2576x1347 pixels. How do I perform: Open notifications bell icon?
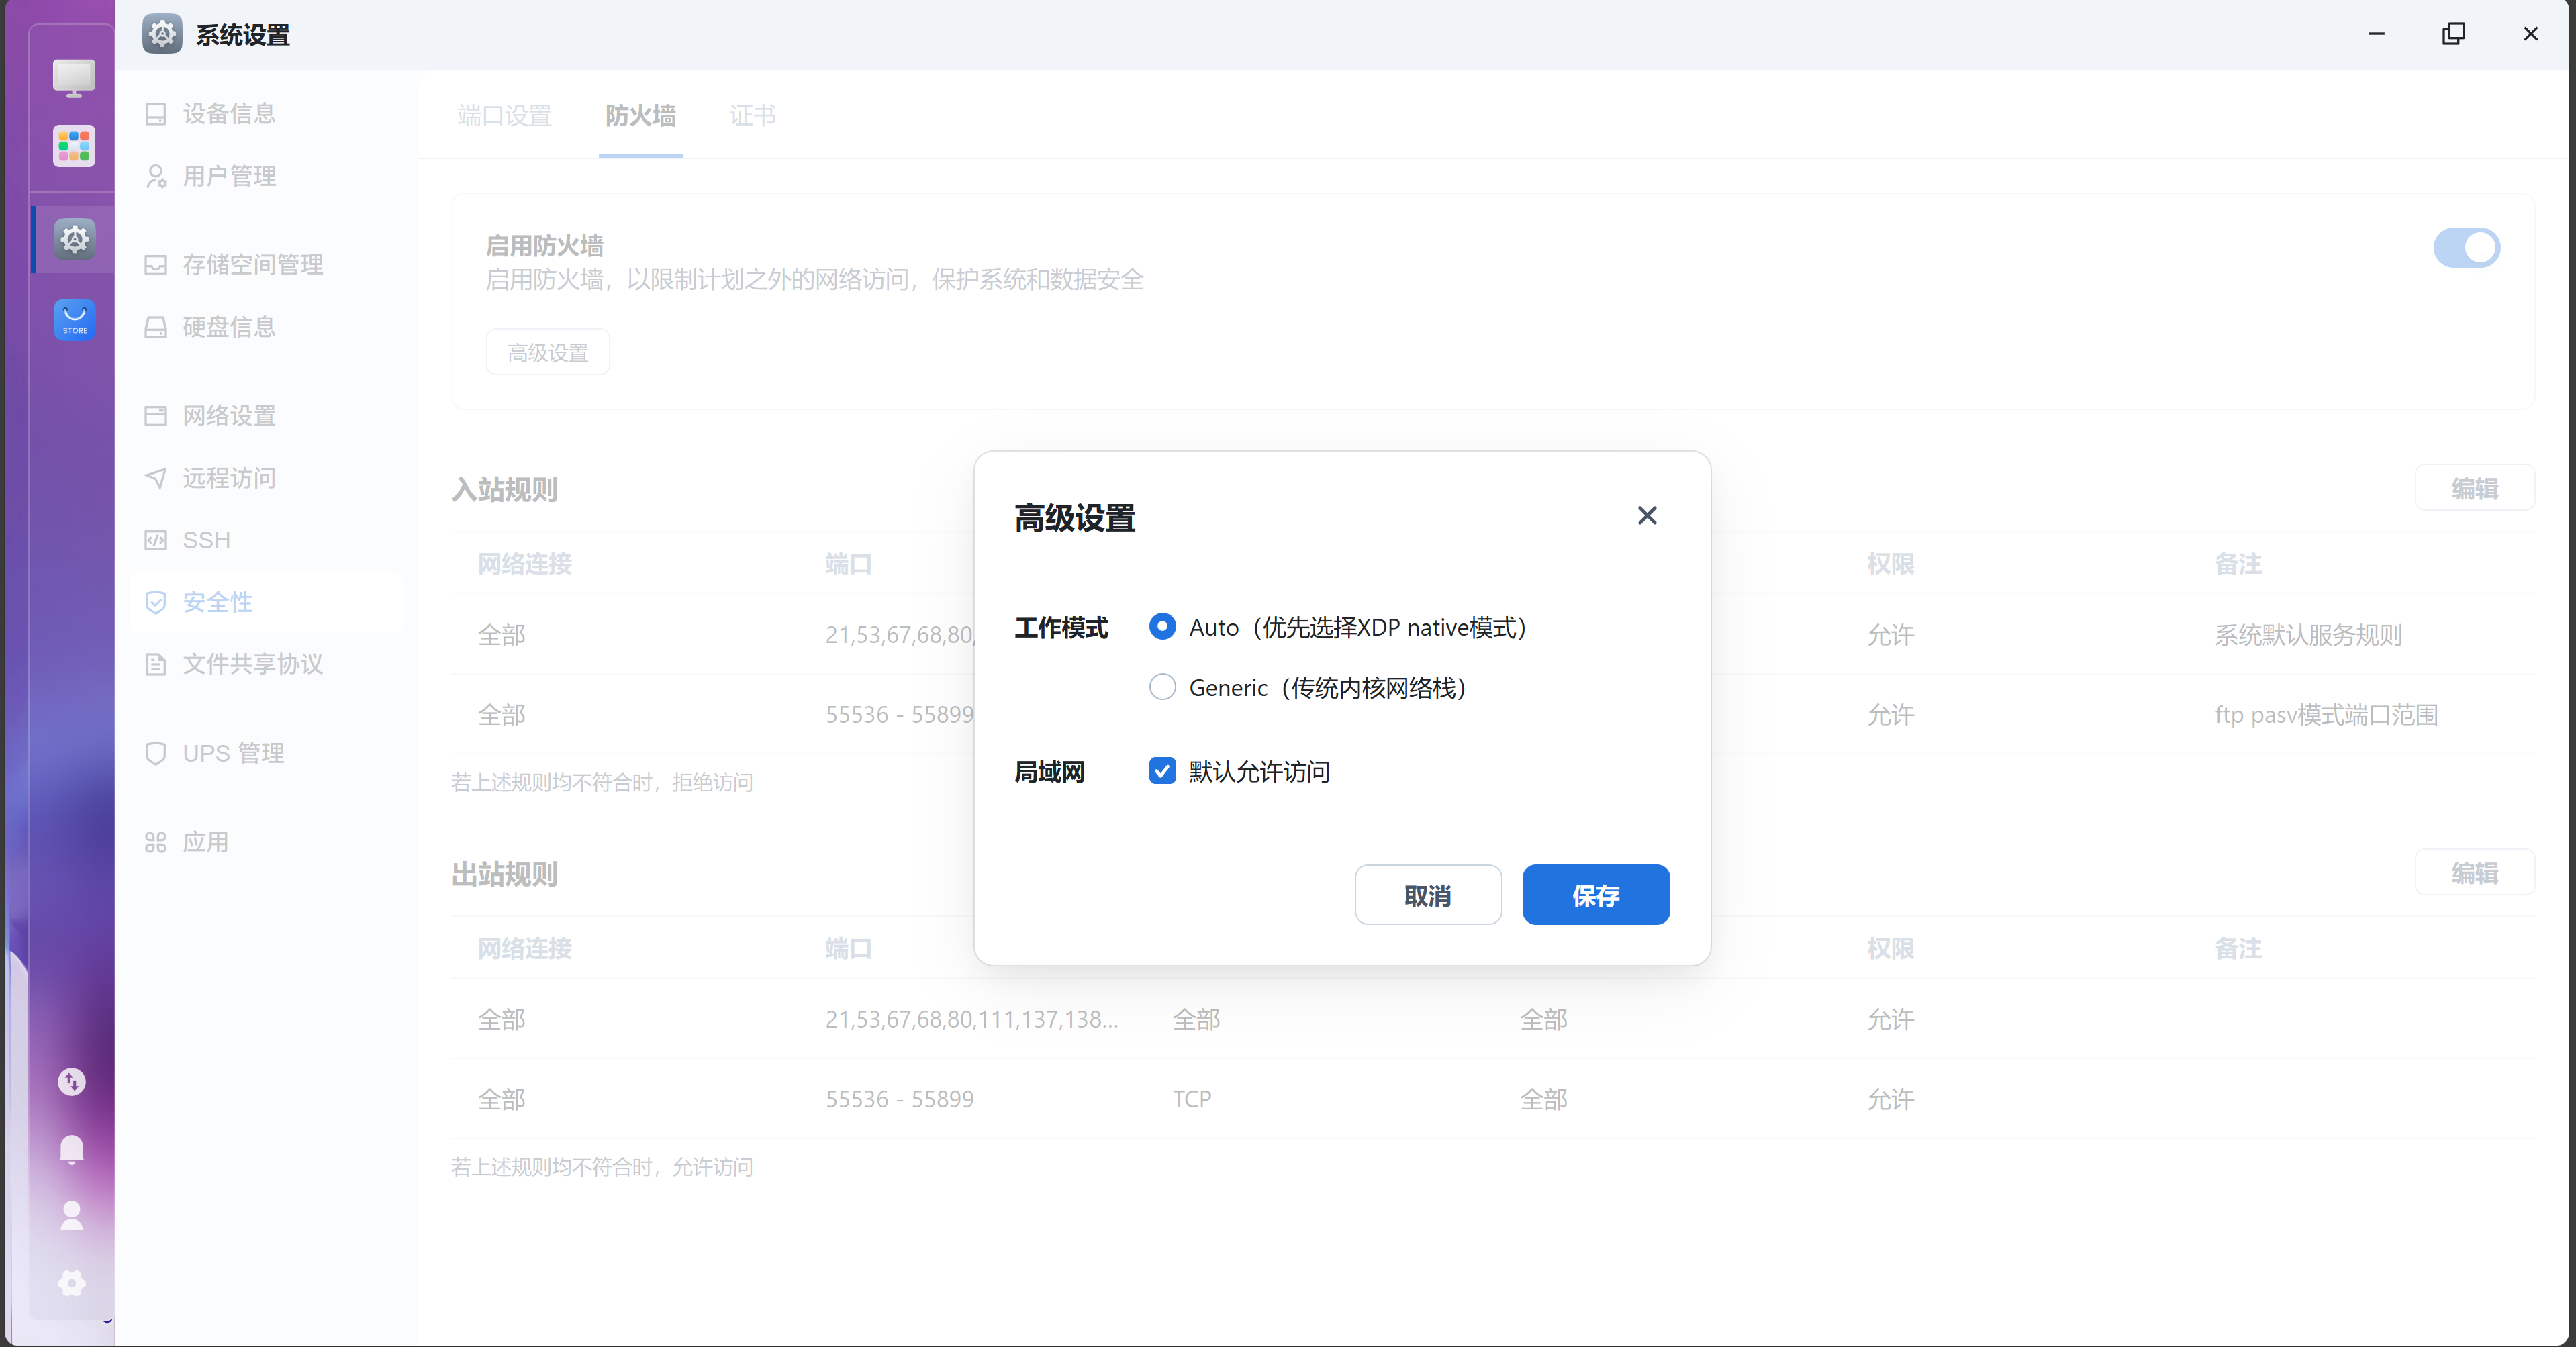[72, 1149]
